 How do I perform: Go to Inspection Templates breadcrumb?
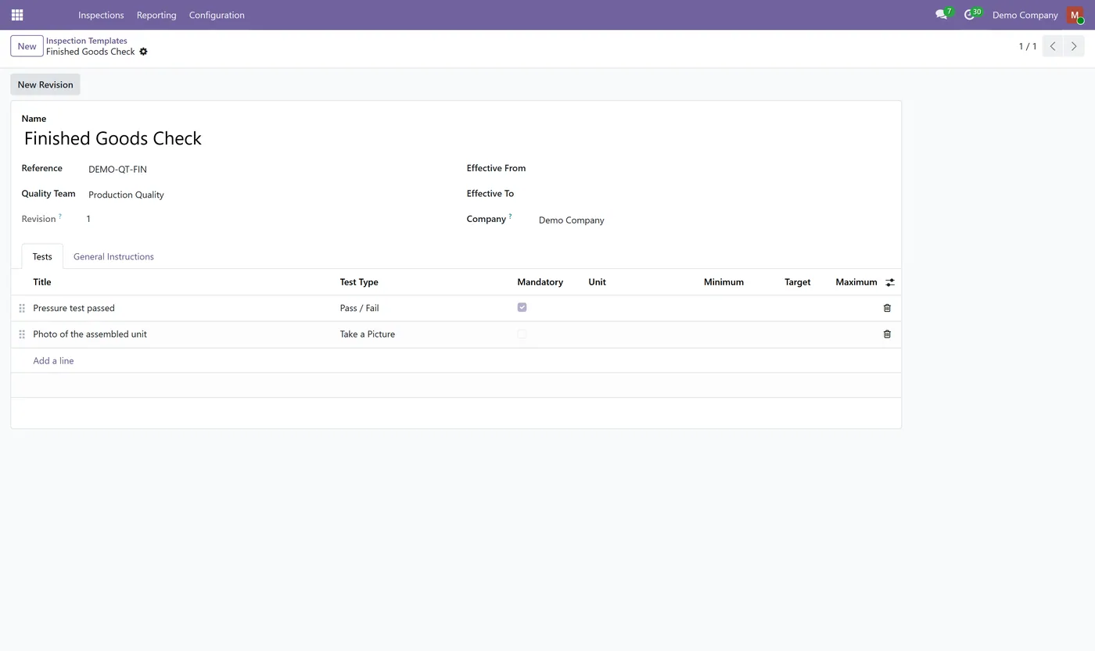(x=86, y=41)
